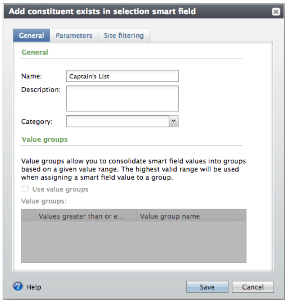Click the Use value groups label text
This screenshot has height=305, width=290.
pyautogui.click(x=60, y=189)
